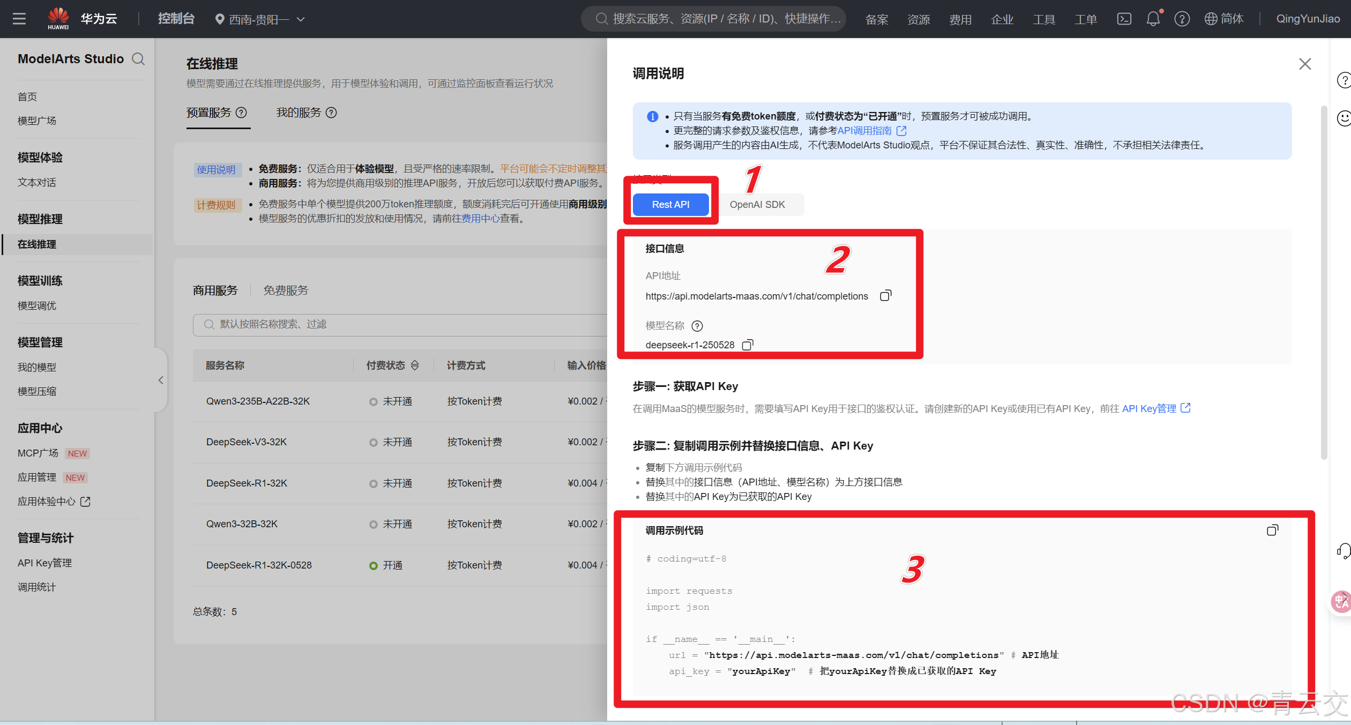Copy the model name deepseek-r1-250528
The height and width of the screenshot is (725, 1351).
coord(748,345)
